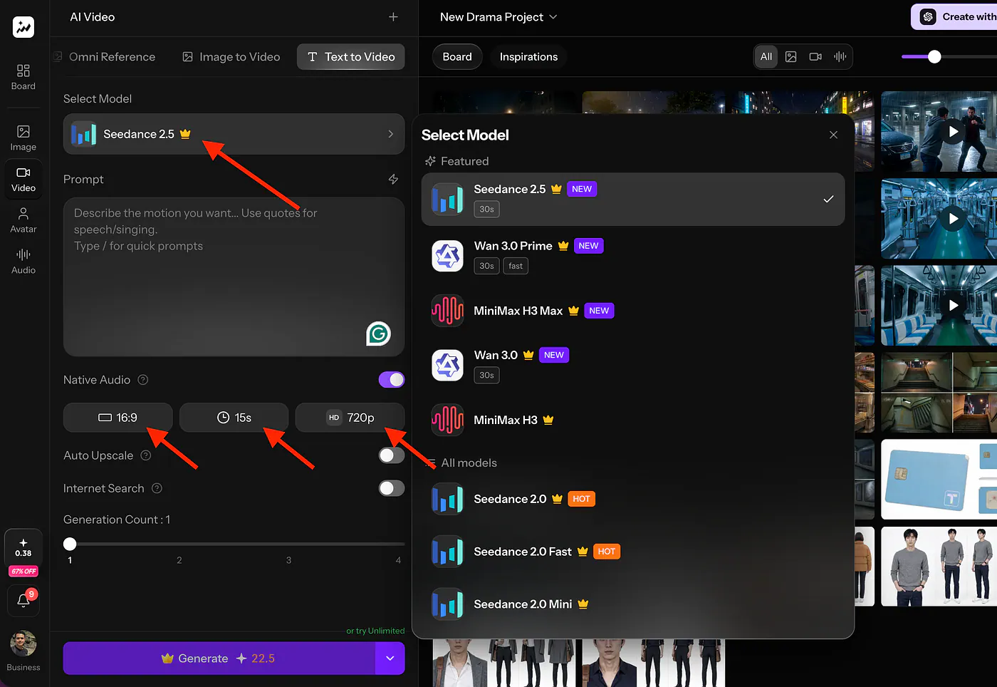This screenshot has width=997, height=687.
Task: Enable the Internet Search switch
Action: tap(392, 488)
